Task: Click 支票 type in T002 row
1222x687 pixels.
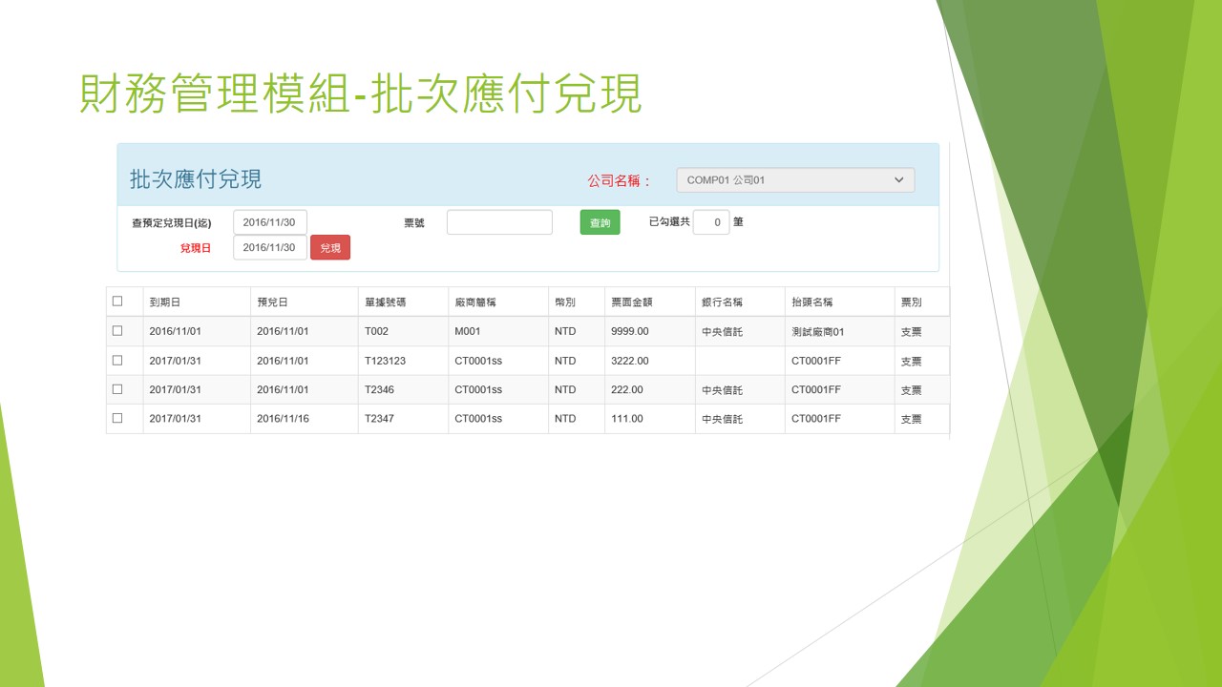Action: pyautogui.click(x=912, y=332)
